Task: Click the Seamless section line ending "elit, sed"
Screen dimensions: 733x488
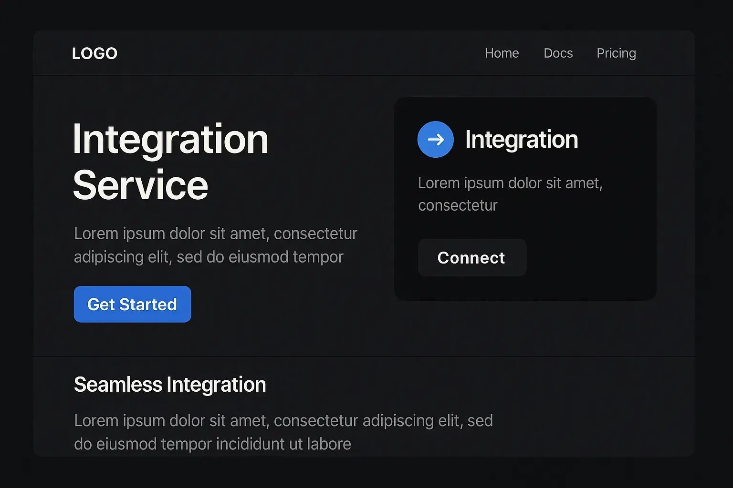Action: point(283,421)
